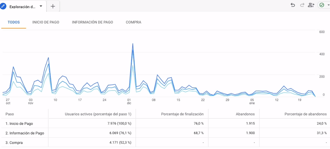Click the Abandonos column header
This screenshot has width=330, height=149.
pyautogui.click(x=245, y=114)
